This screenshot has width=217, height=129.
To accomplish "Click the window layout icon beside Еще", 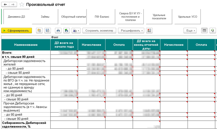I will [204, 31].
